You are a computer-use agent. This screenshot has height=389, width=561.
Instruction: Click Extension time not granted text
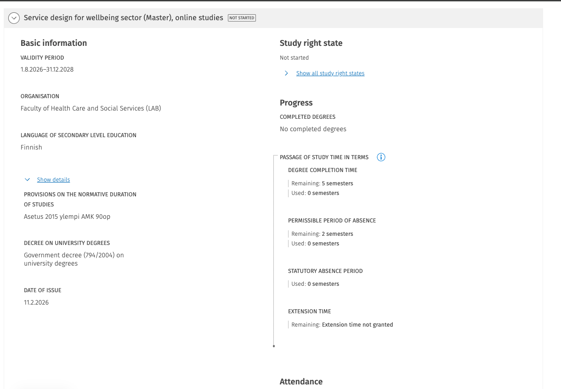tap(357, 325)
